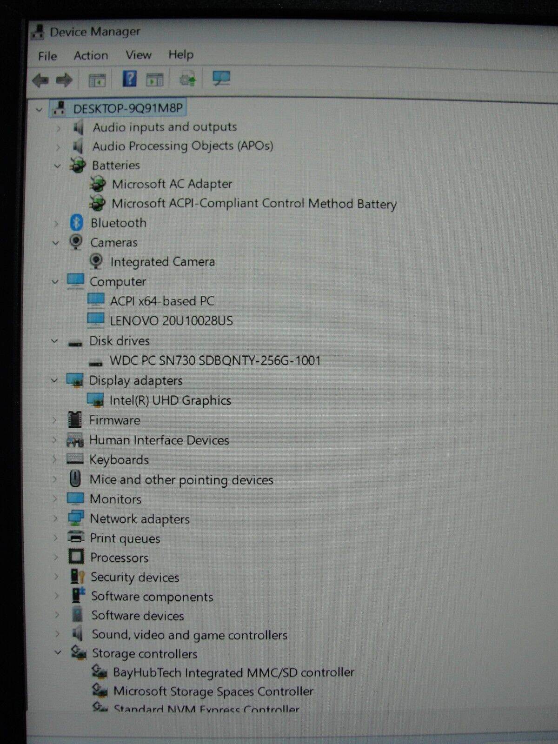Select the Integrated Camera device
Screen dimensions: 558x744
click(162, 262)
